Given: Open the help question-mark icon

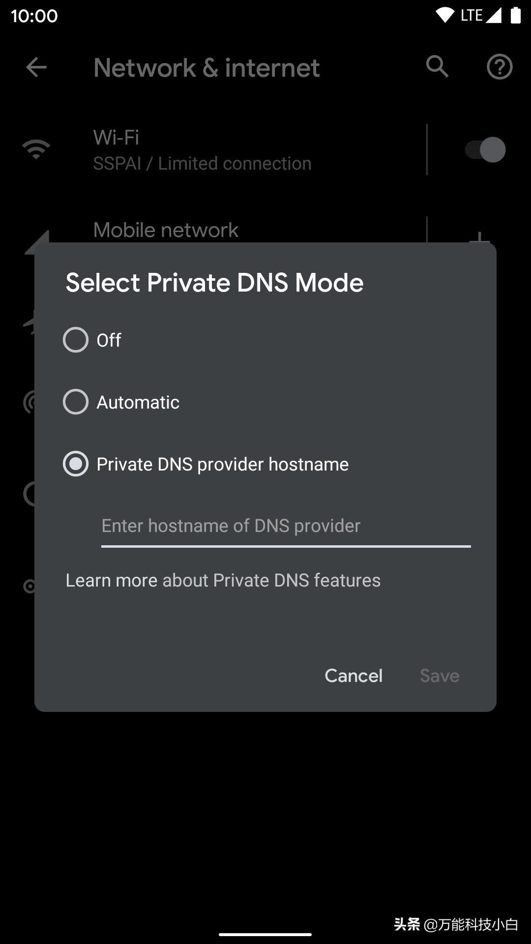Looking at the screenshot, I should click(x=500, y=67).
